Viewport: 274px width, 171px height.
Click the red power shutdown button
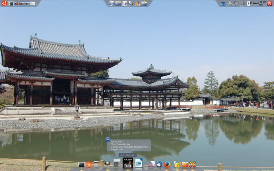[269, 4]
